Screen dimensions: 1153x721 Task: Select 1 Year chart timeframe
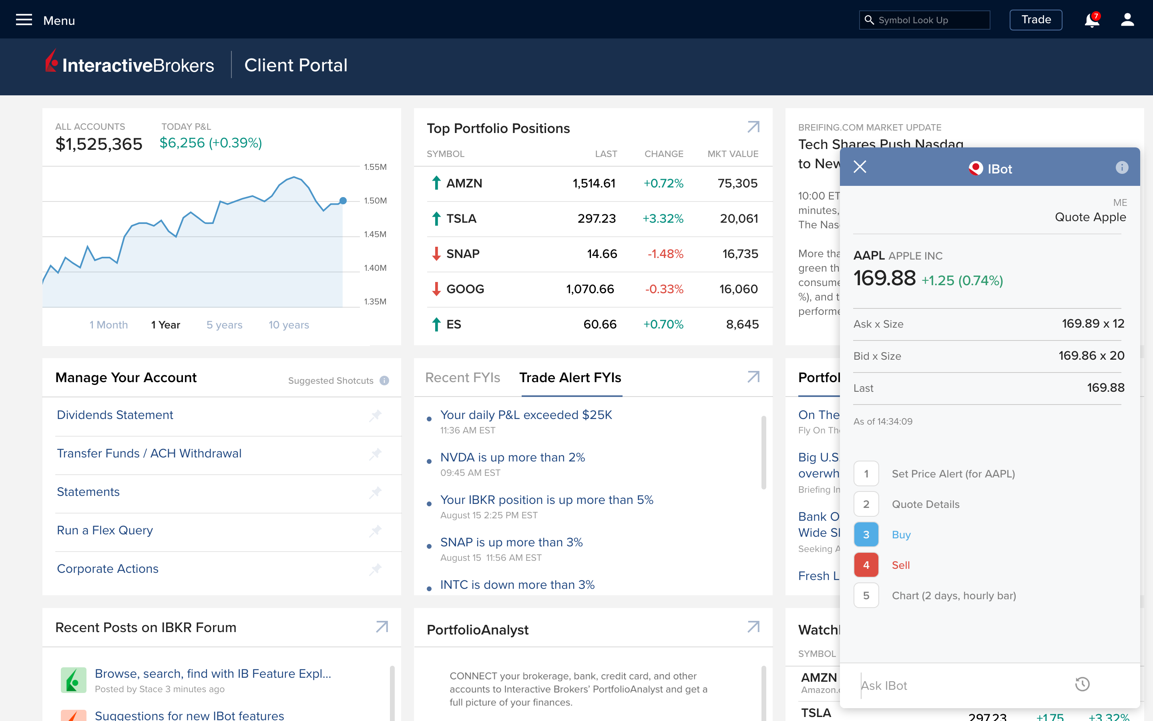coord(165,325)
